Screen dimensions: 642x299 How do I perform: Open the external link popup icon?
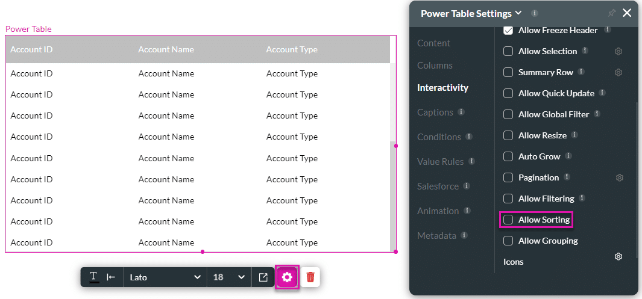point(263,277)
